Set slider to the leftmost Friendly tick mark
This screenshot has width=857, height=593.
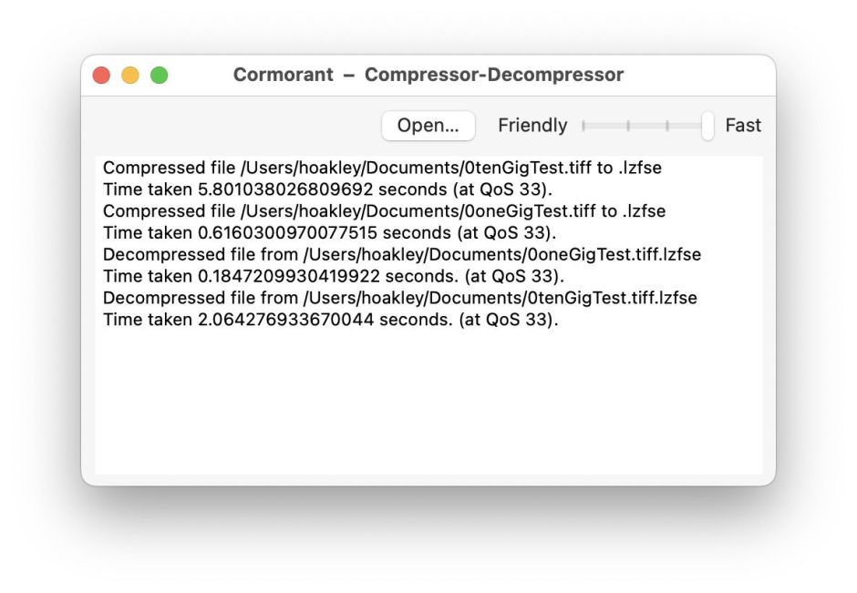(x=583, y=126)
